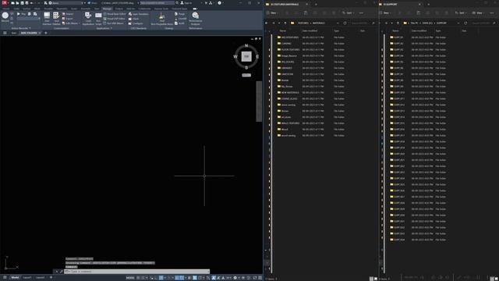Click the Load Application tool
Image resolution: width=499 pixels, height=281 pixels.
[88, 19]
